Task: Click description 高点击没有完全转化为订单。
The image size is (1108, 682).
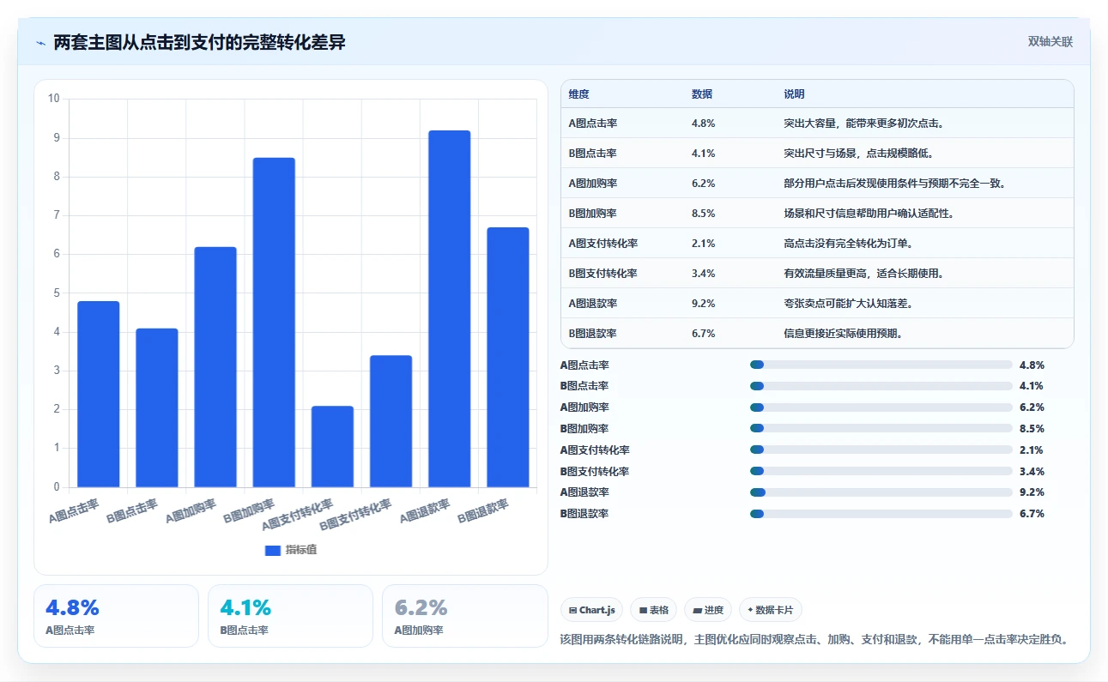Action: point(848,244)
